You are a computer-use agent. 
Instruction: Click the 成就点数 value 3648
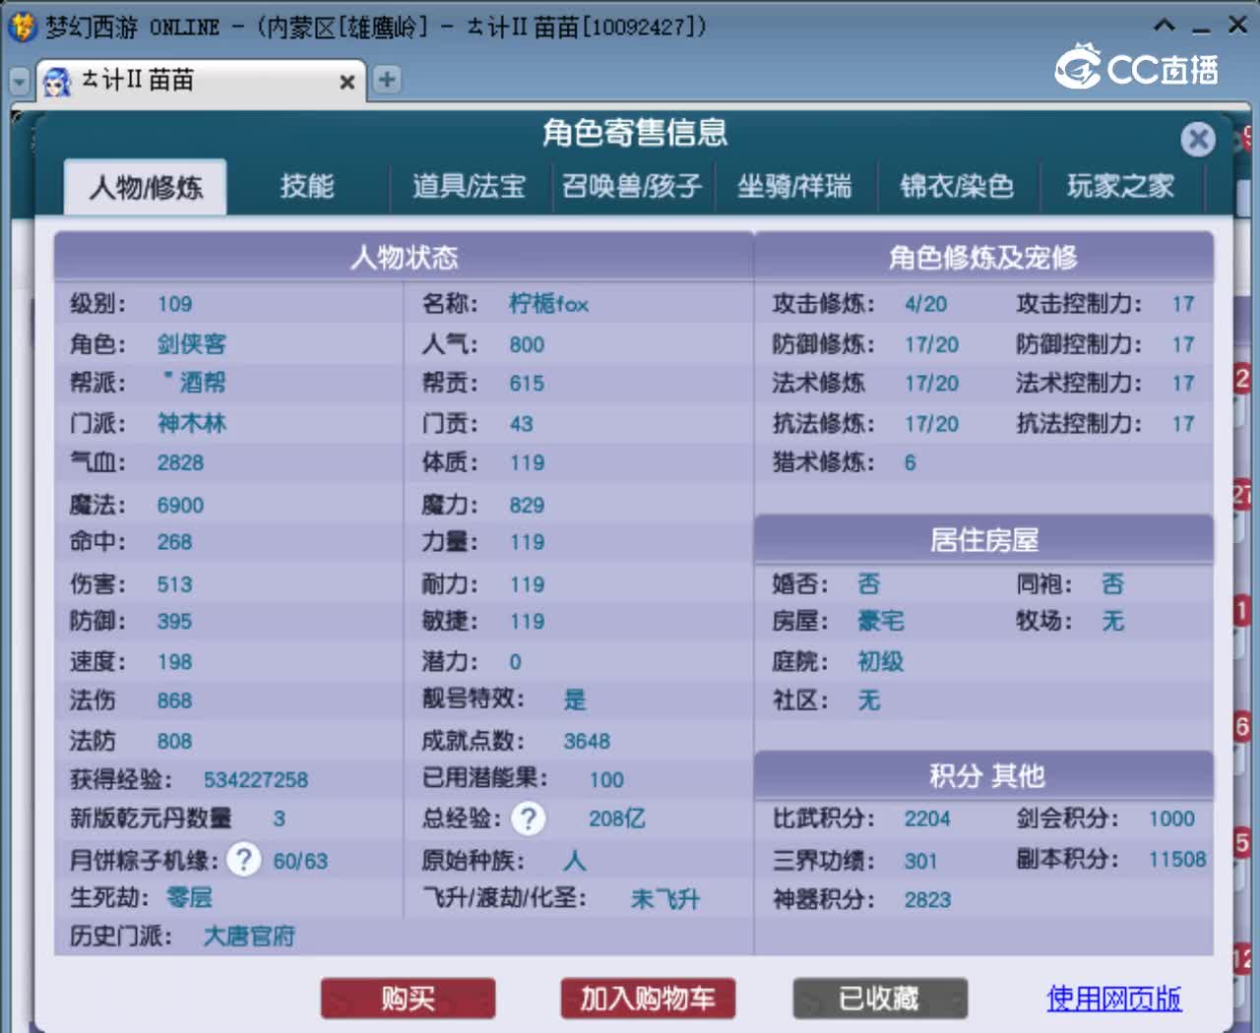(x=587, y=741)
